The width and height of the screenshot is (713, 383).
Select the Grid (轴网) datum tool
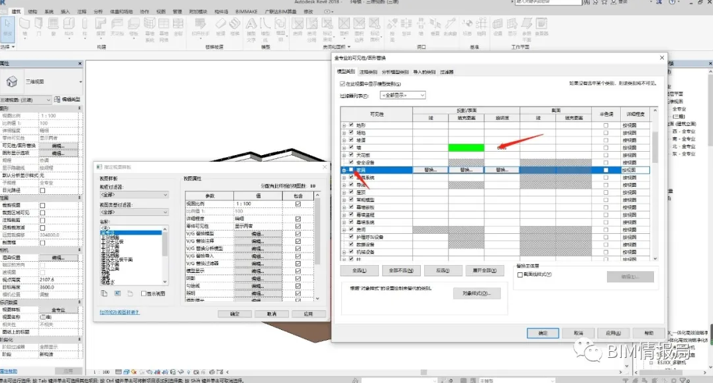[x=482, y=27]
